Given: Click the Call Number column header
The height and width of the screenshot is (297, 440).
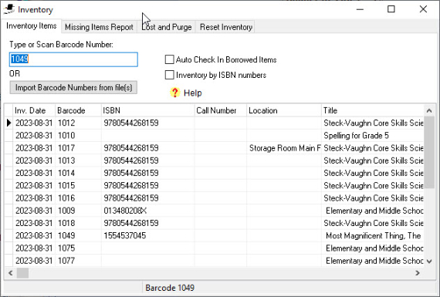Looking at the screenshot, I should [221, 110].
